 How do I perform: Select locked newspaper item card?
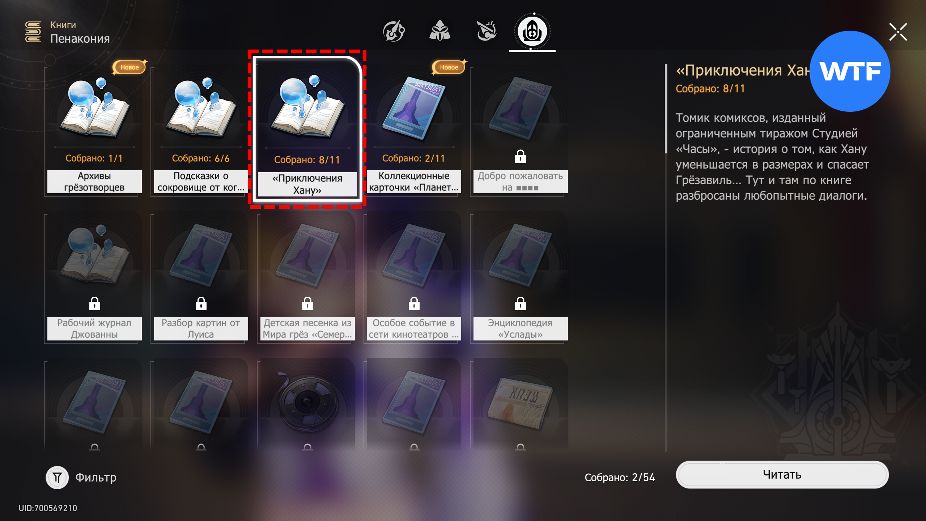(x=520, y=405)
